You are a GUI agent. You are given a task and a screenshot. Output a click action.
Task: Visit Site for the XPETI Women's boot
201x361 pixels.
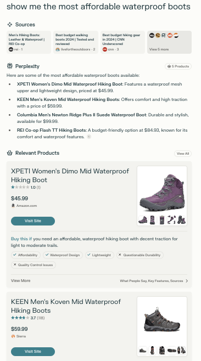(x=33, y=221)
